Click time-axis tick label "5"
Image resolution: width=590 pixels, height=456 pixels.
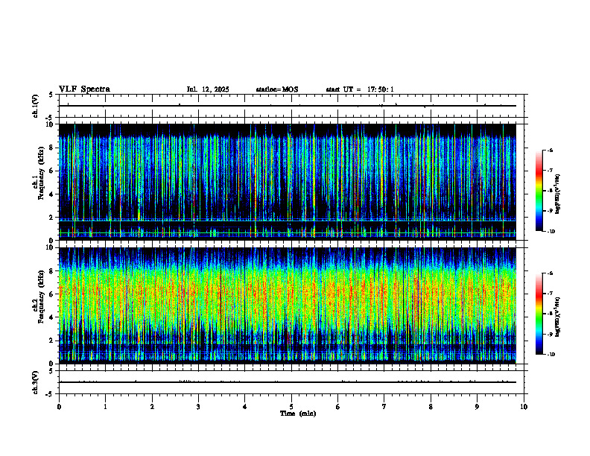tap(291, 407)
